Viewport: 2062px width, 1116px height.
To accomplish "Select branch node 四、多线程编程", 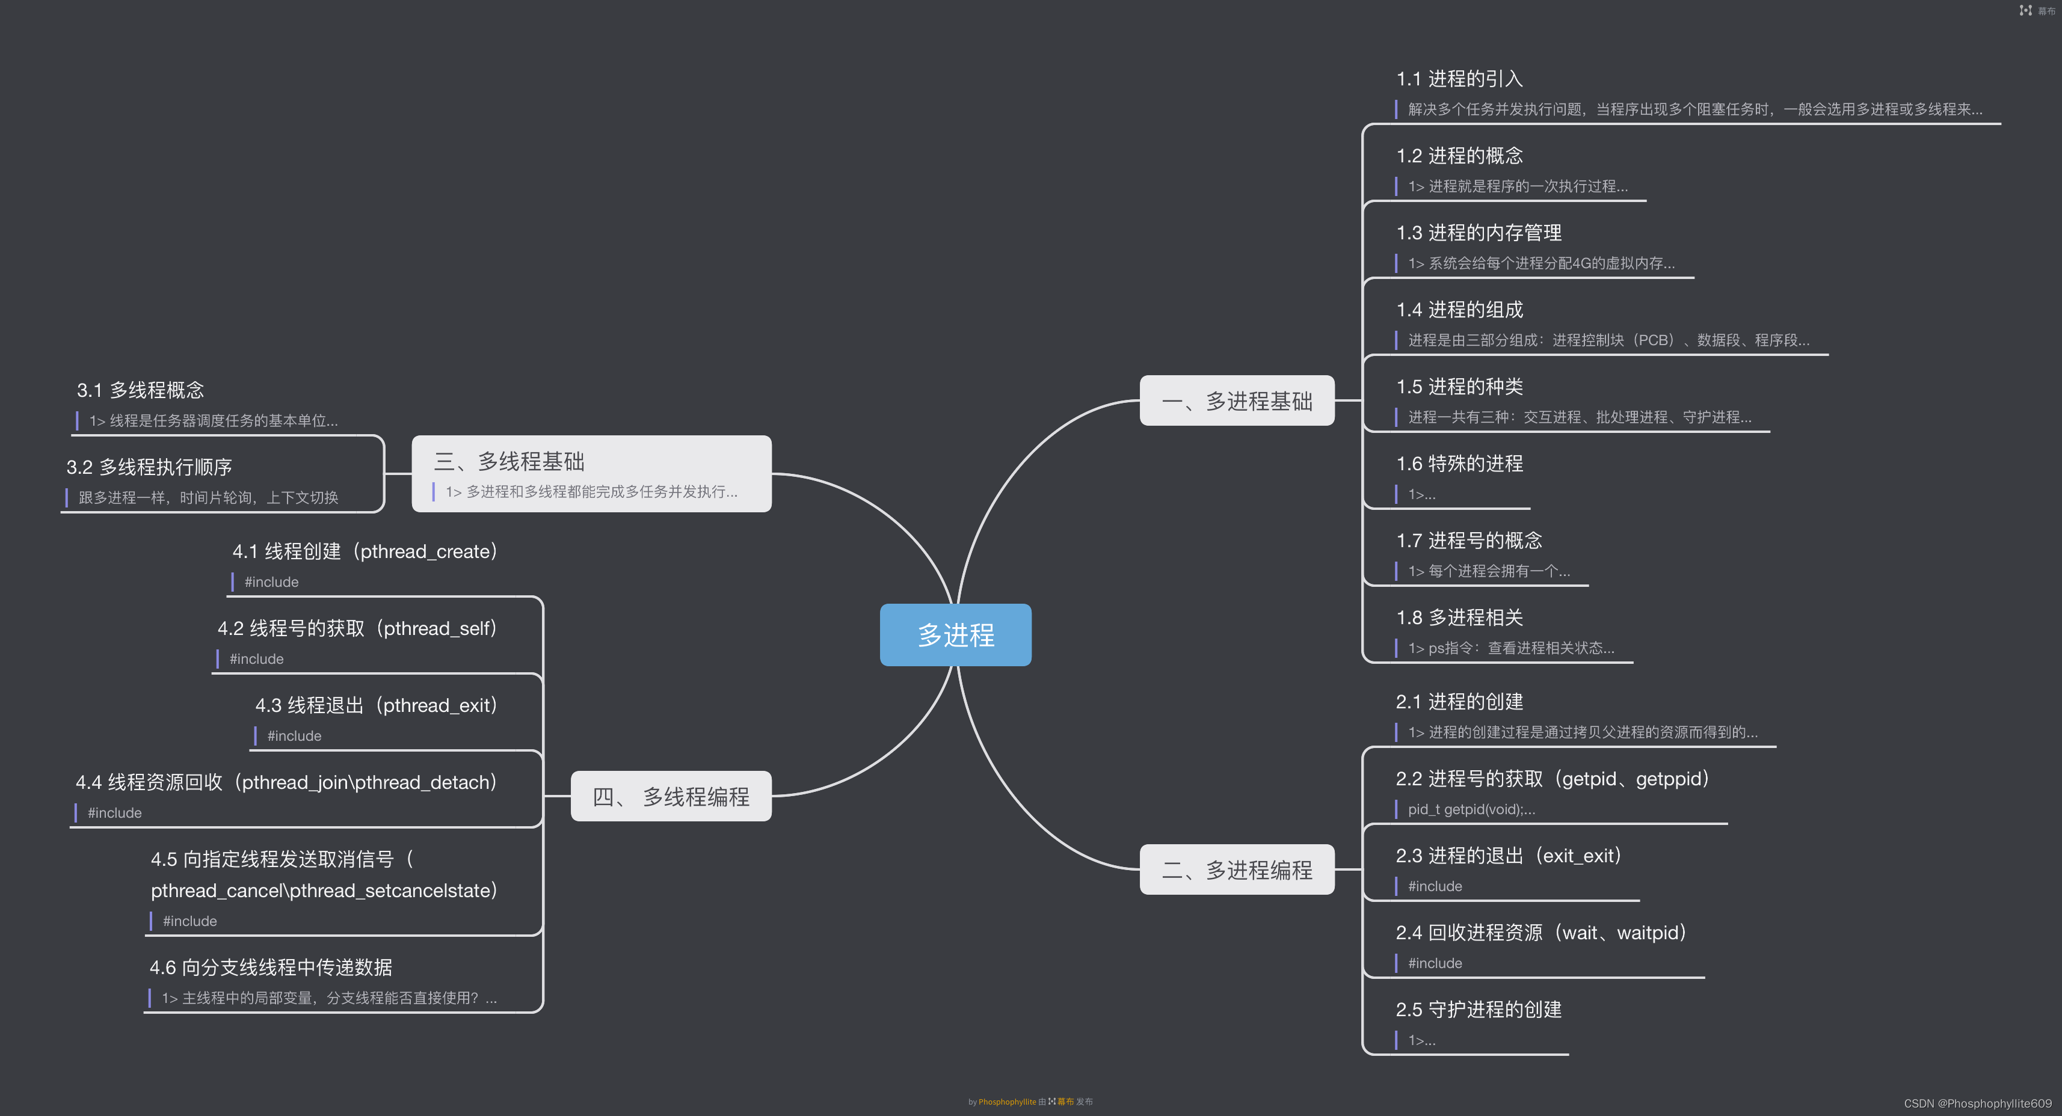I will [x=671, y=796].
